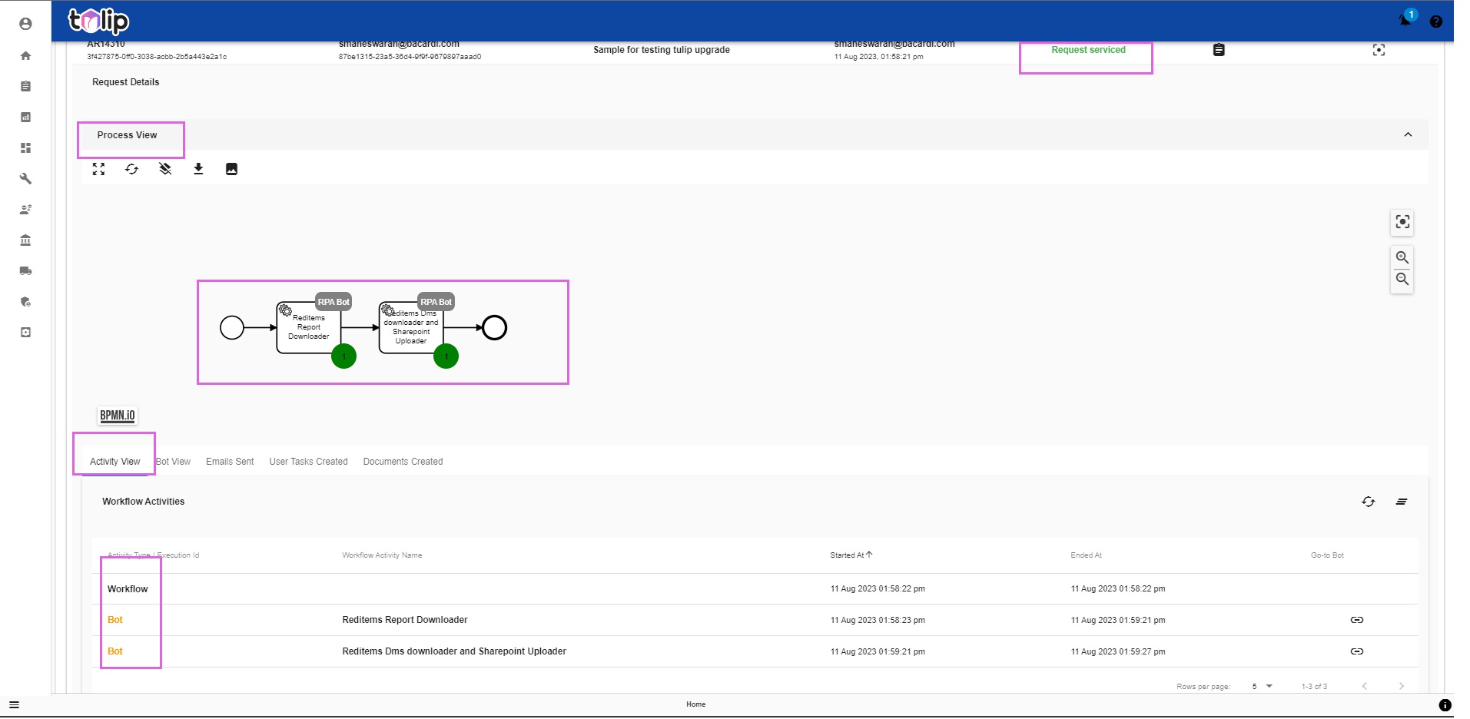Switch to the User Tasks Created tab
This screenshot has height=719, width=1470.
[x=308, y=462]
